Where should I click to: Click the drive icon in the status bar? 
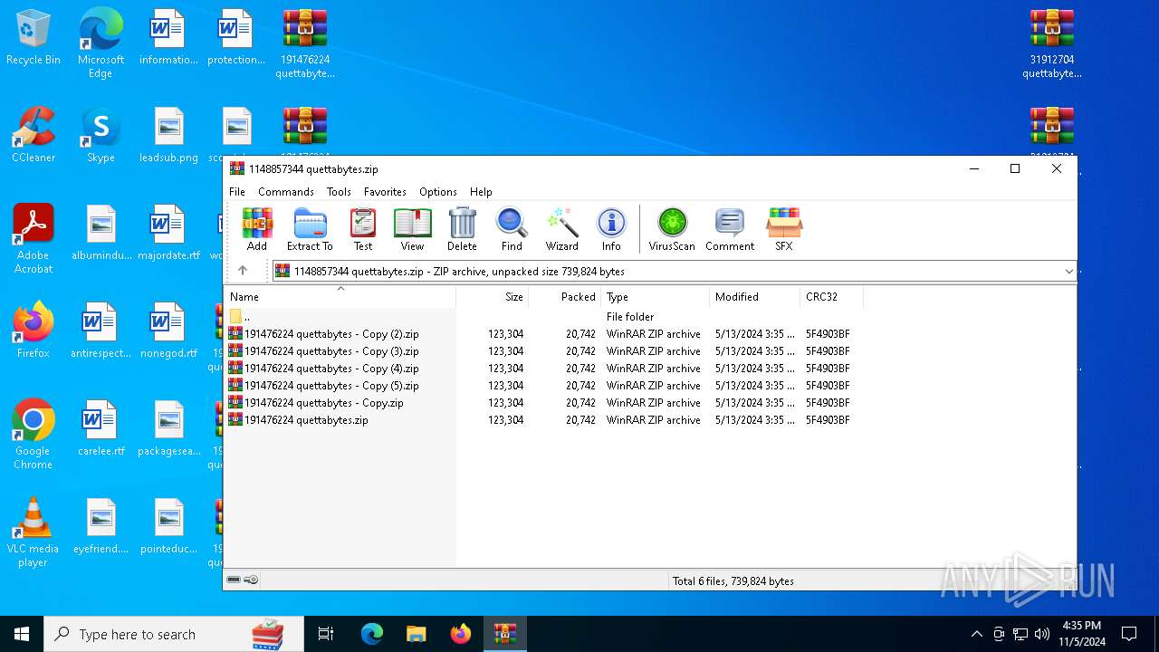point(234,580)
